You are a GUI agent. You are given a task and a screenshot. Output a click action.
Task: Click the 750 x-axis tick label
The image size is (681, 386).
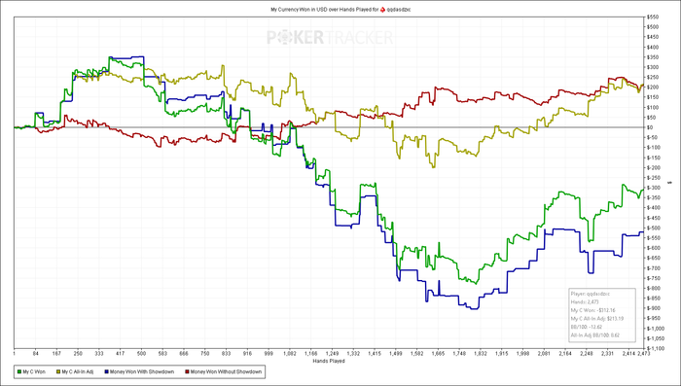point(205,354)
